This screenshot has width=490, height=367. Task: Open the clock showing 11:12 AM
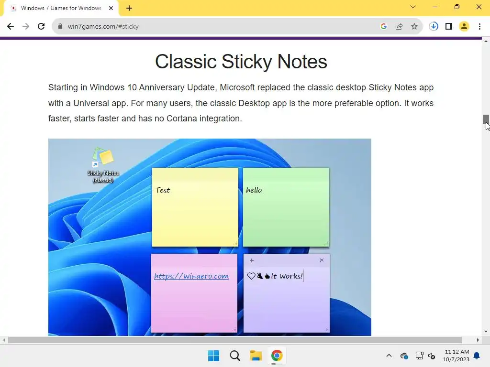[x=456, y=356]
